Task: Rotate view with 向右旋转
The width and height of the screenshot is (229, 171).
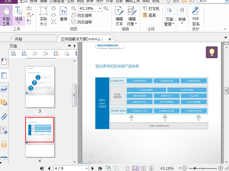Action: (82, 22)
